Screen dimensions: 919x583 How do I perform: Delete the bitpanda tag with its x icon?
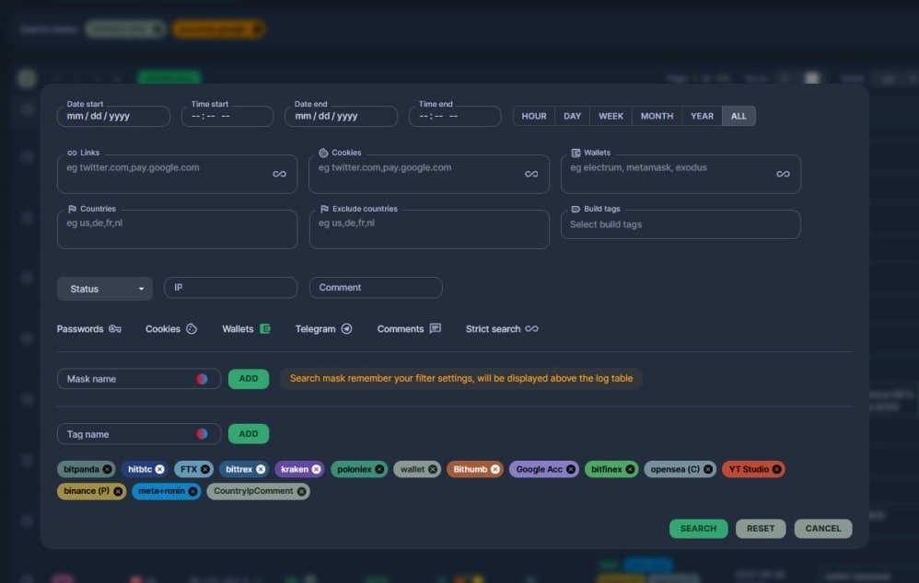click(x=108, y=469)
